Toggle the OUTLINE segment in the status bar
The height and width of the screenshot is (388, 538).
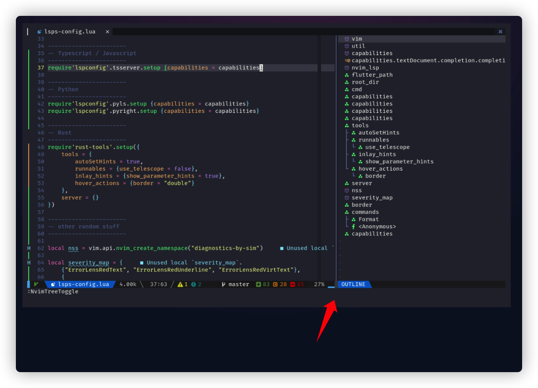pyautogui.click(x=353, y=284)
